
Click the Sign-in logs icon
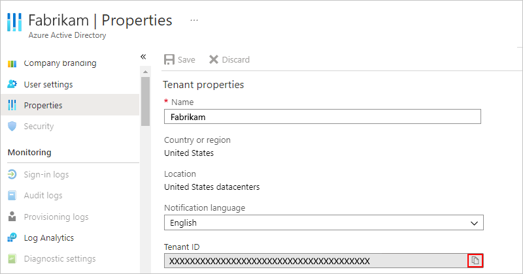pyautogui.click(x=12, y=175)
